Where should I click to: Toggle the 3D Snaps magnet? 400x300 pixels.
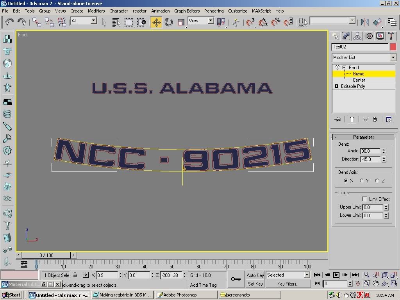(x=250, y=22)
